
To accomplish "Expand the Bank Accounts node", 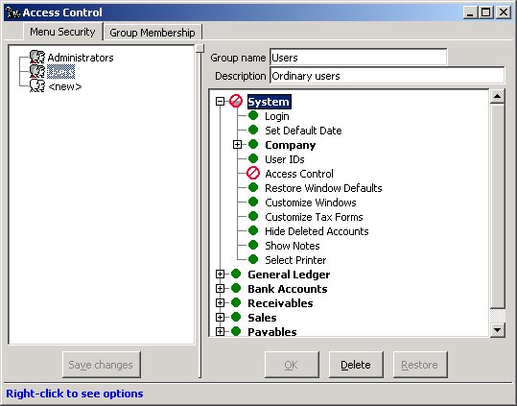I will tap(220, 288).
